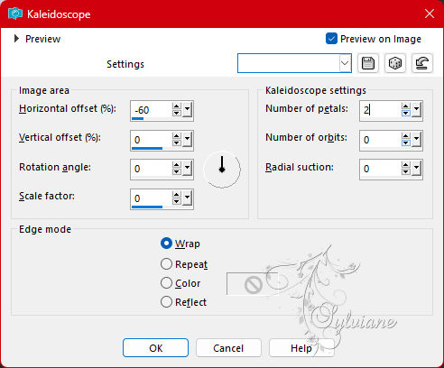Open the Settings presets dropdown
The image size is (444, 368).
coord(345,63)
